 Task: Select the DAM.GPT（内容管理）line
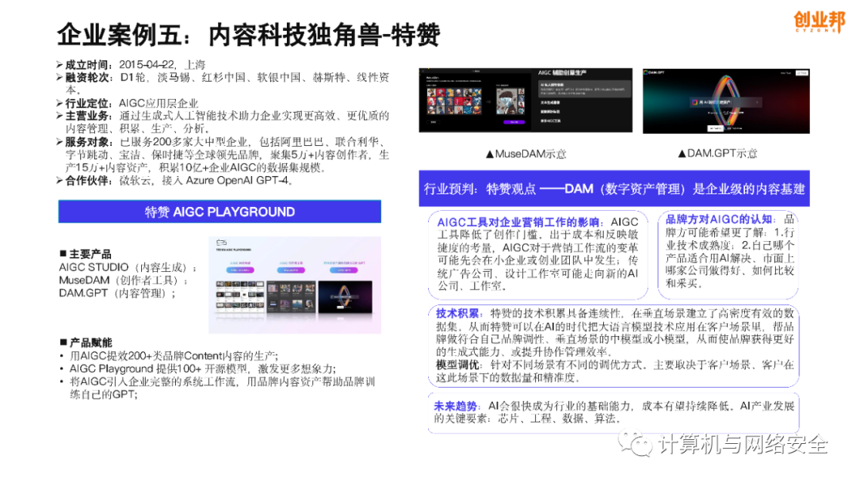pos(117,293)
